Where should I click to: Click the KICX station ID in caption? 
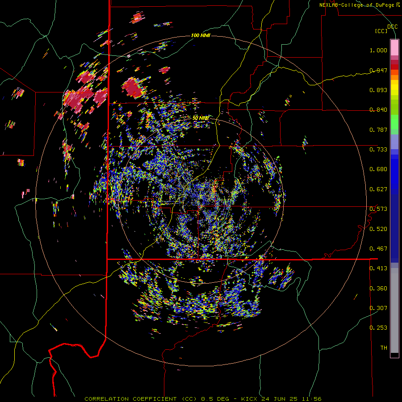click(x=250, y=399)
